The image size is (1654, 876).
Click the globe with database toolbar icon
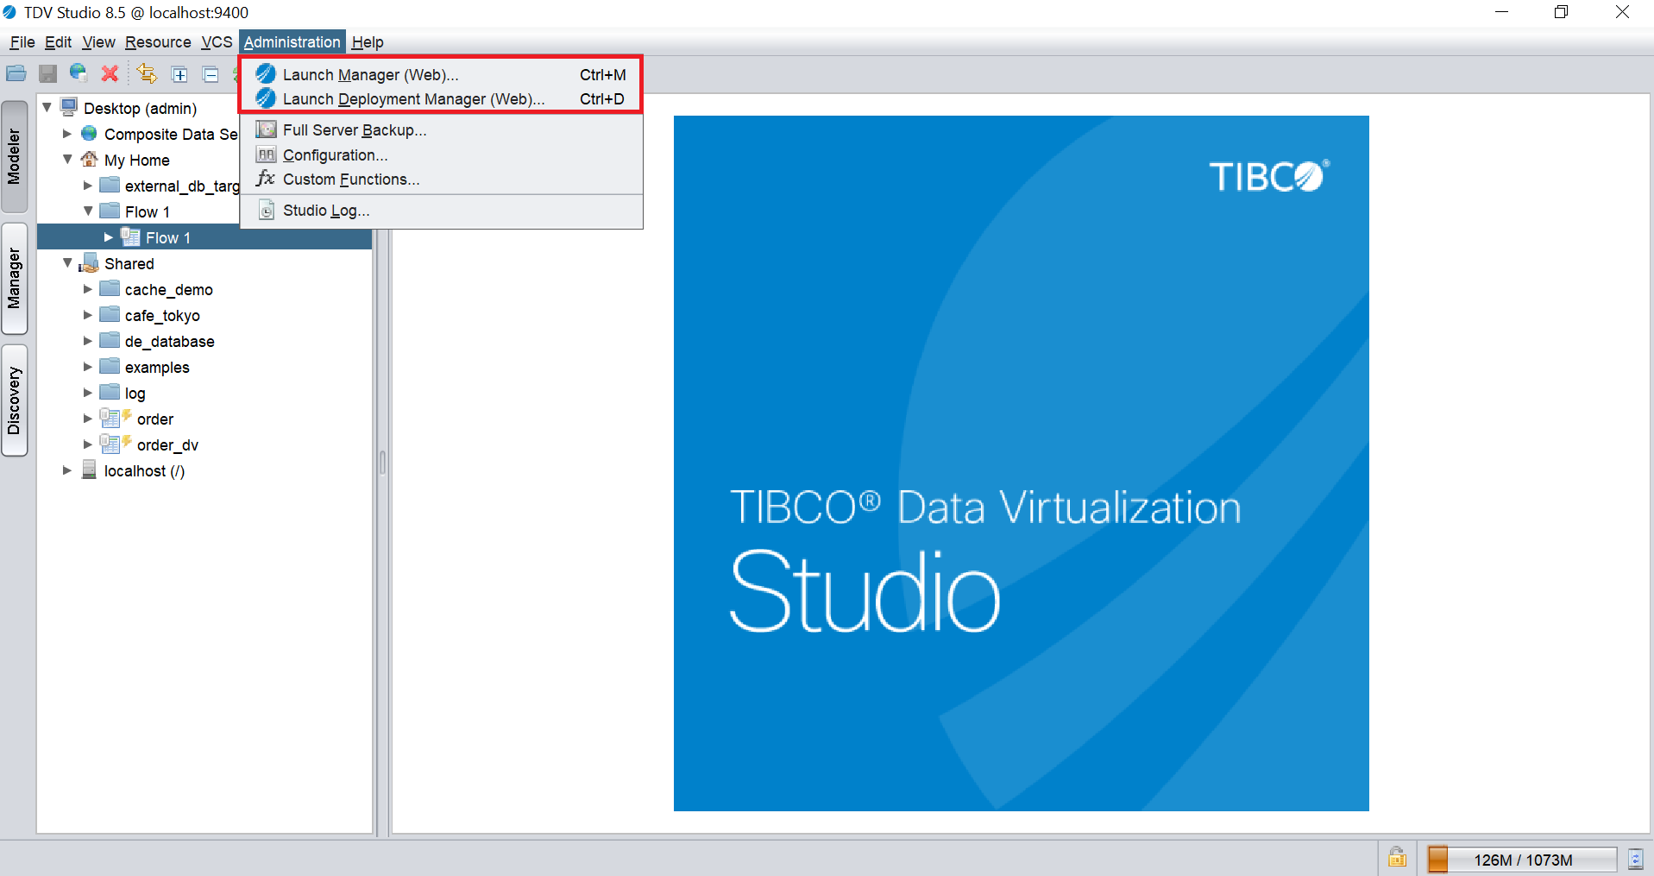pyautogui.click(x=79, y=73)
